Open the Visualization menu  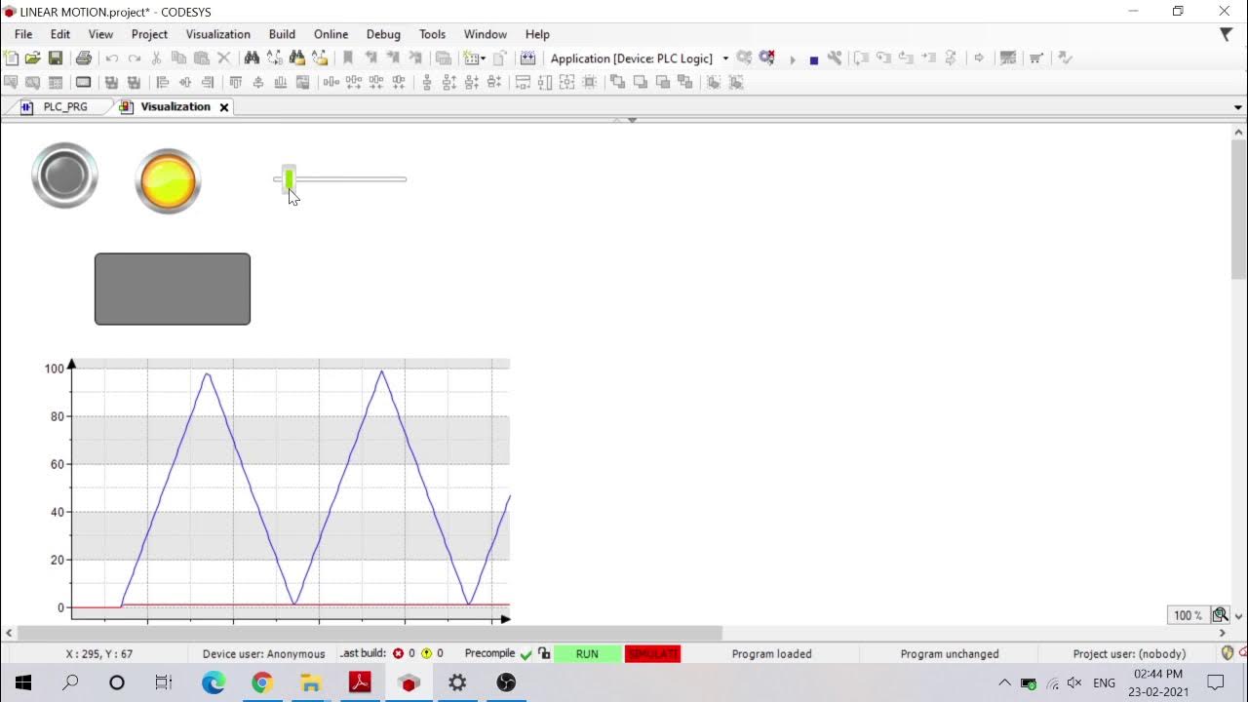tap(218, 34)
